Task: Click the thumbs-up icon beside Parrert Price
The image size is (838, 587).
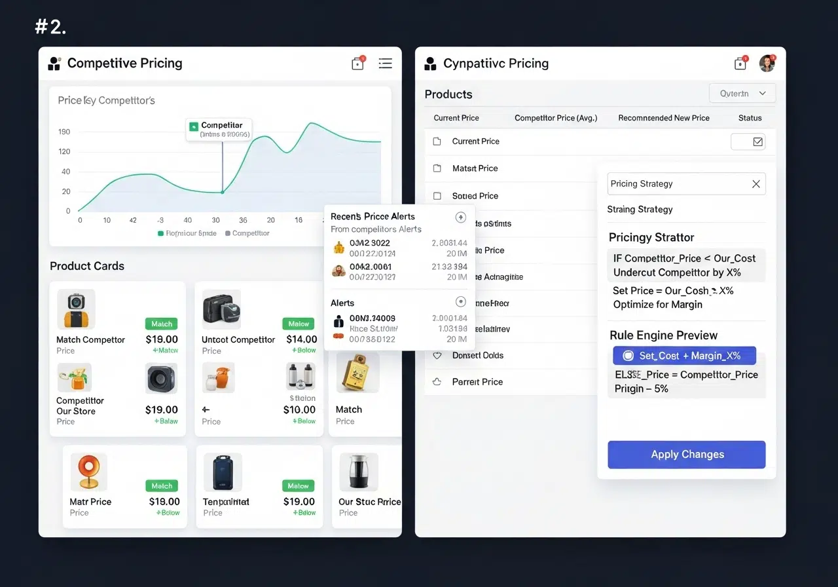Action: (437, 382)
